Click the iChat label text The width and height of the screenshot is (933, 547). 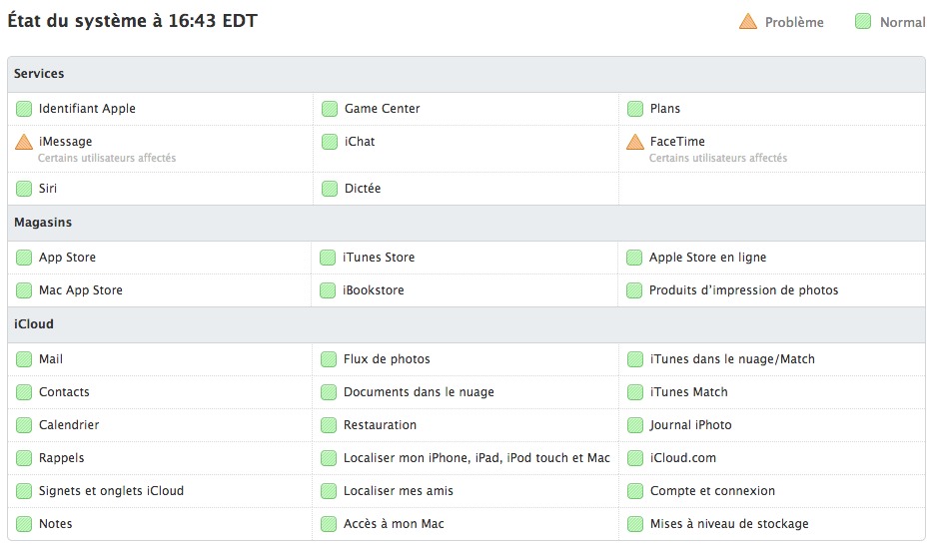pyautogui.click(x=360, y=142)
